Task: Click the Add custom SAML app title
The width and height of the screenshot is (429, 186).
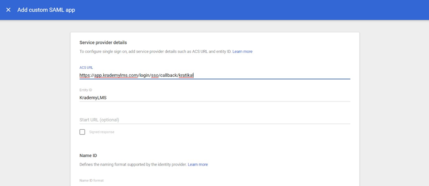Action: (x=46, y=10)
